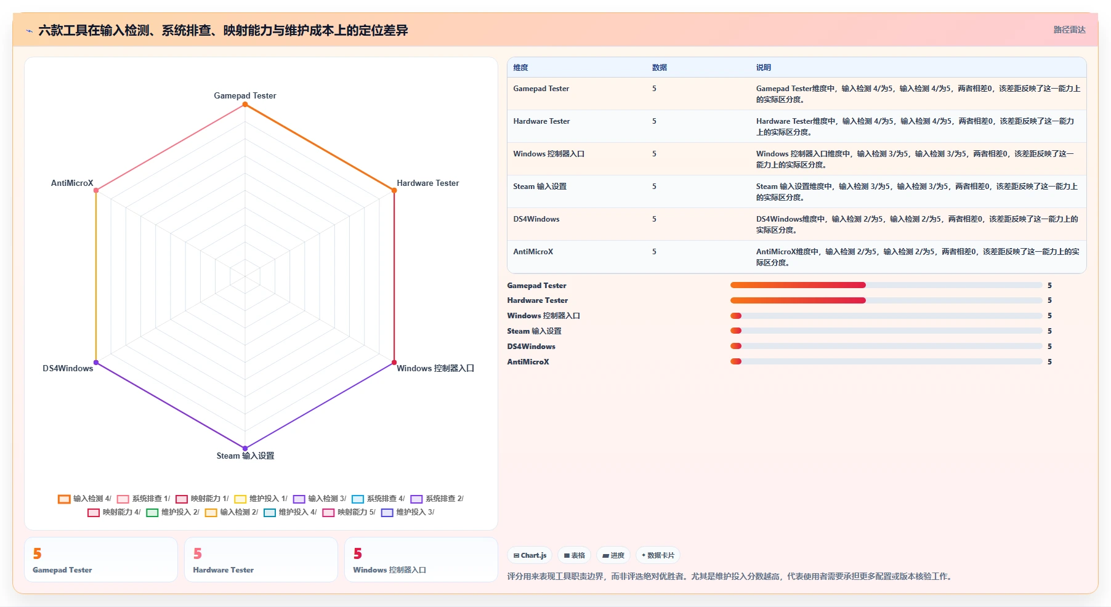The height and width of the screenshot is (607, 1111).
Task: Click the value 5 in the DS4Windows table row
Action: [x=654, y=219]
